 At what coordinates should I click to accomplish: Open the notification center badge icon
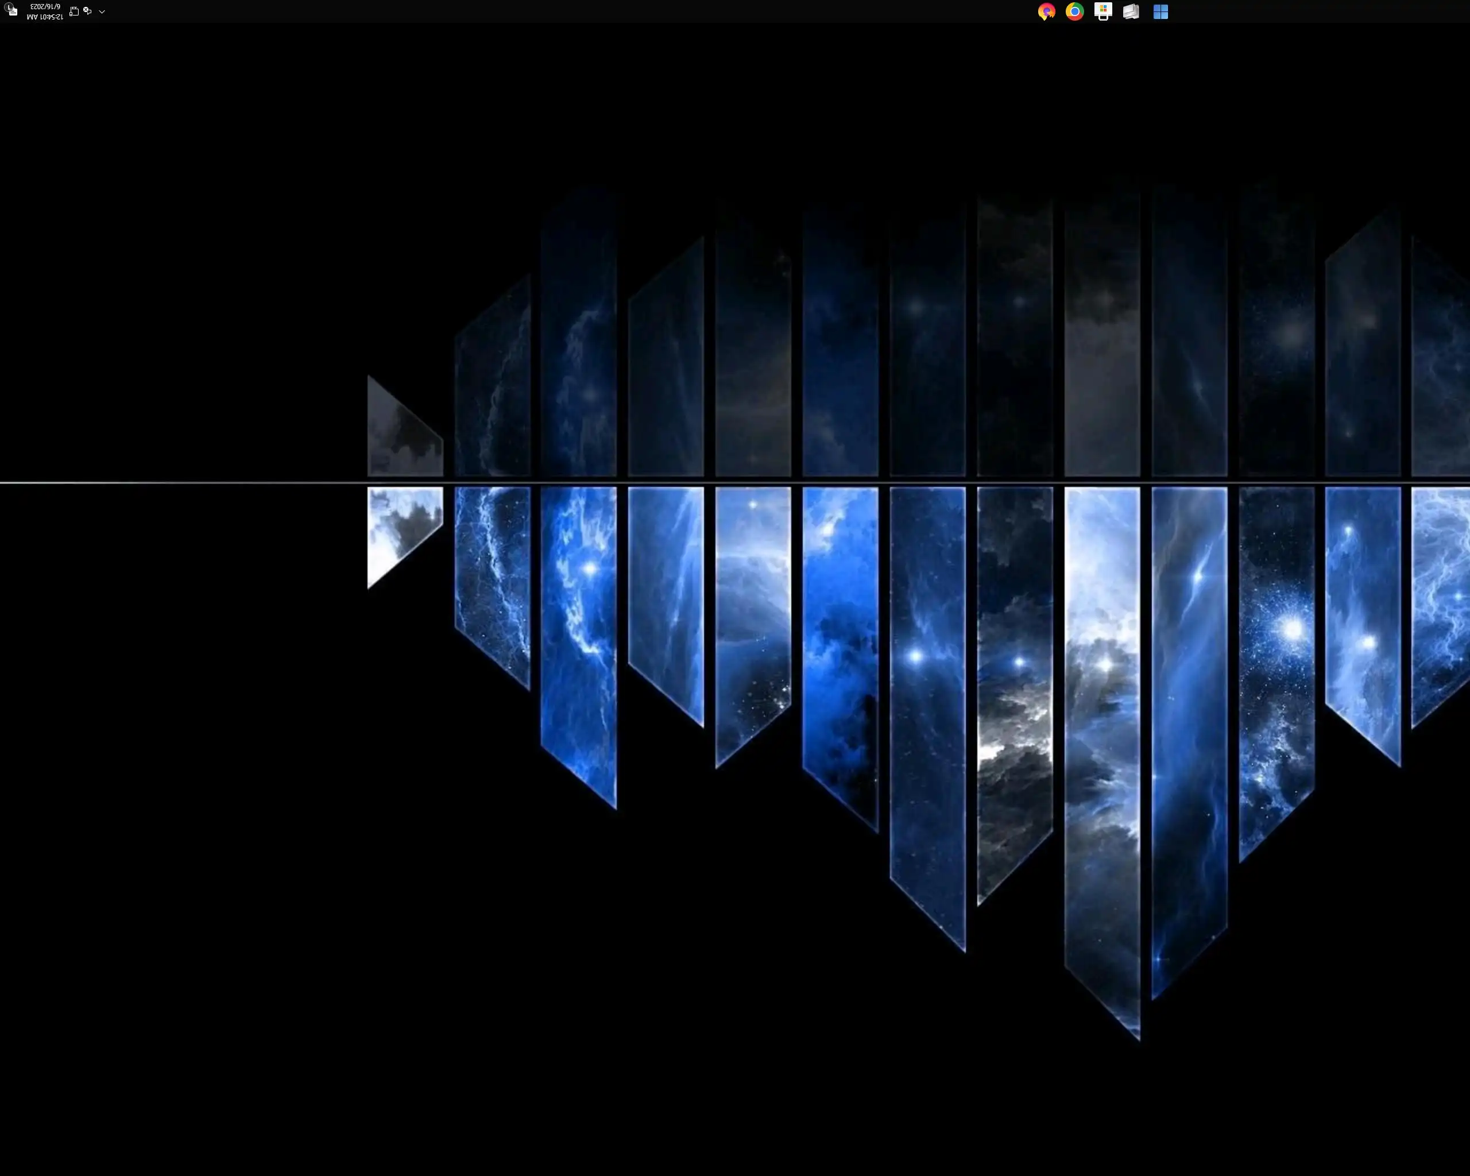coord(11,10)
